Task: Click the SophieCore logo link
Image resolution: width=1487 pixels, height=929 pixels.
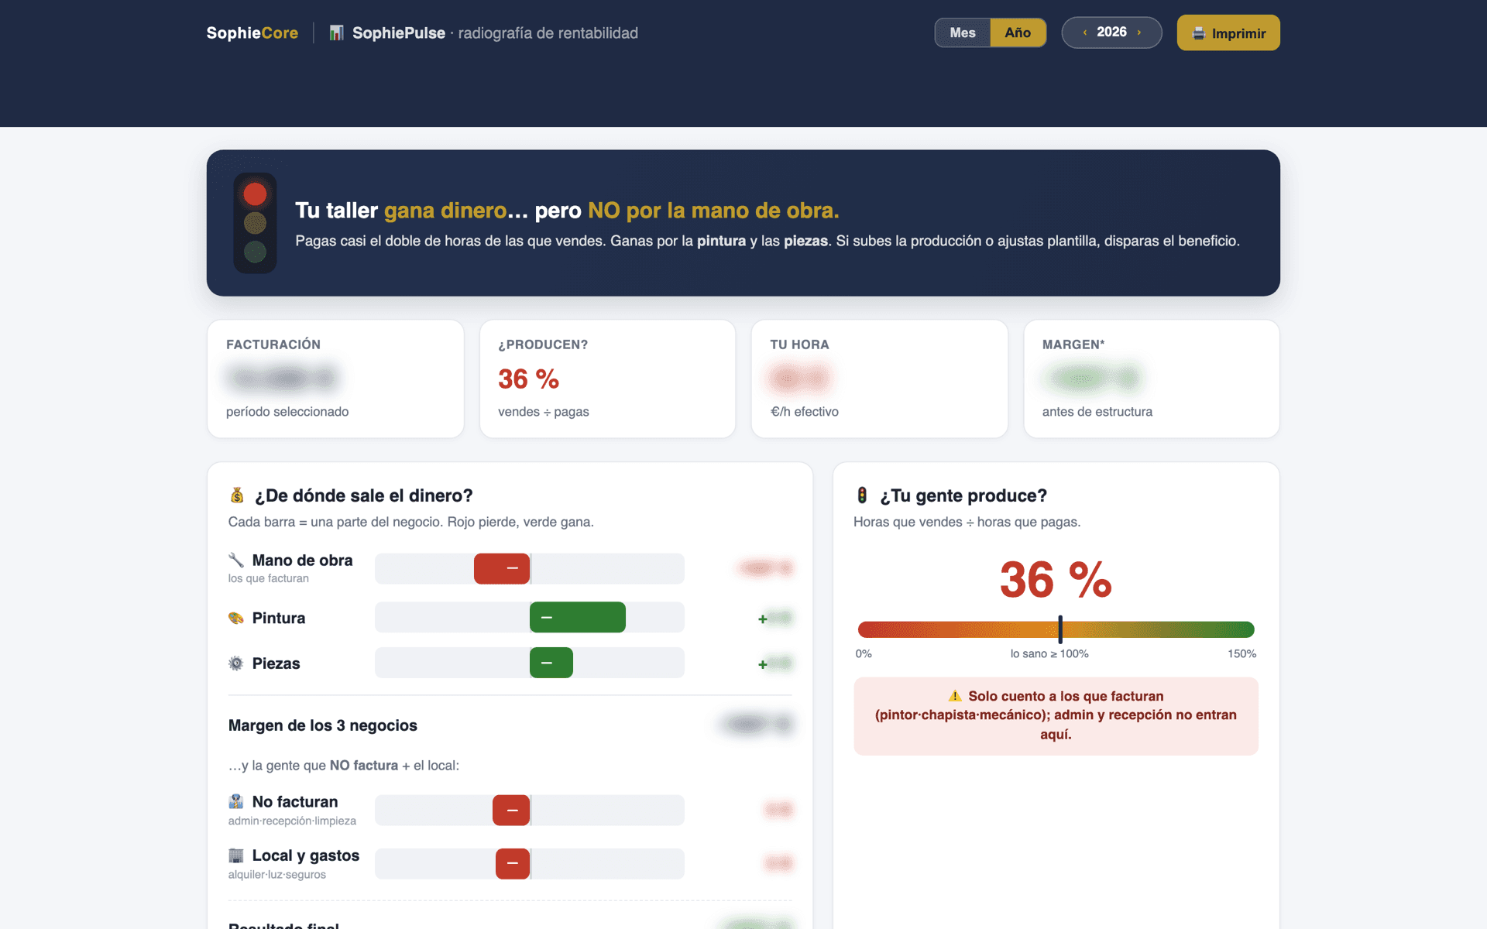Action: click(252, 33)
